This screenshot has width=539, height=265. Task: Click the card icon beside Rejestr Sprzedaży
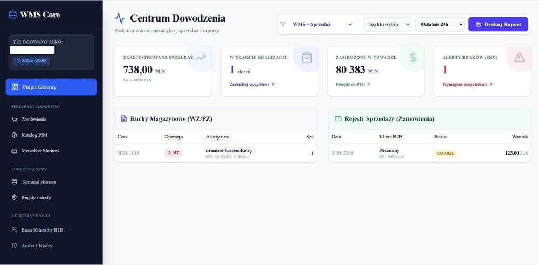click(338, 118)
